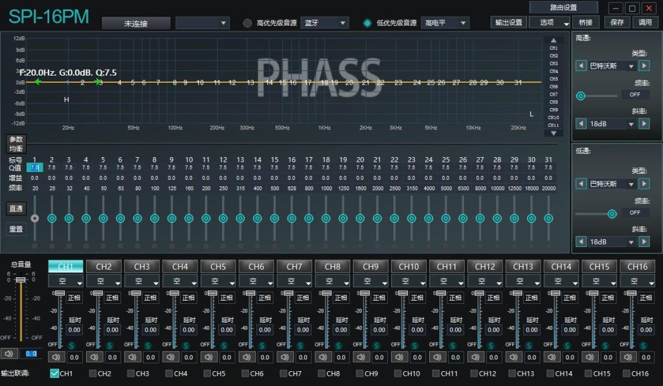
Task: Click the up arrow above the graph's CH list
Action: [x=554, y=40]
